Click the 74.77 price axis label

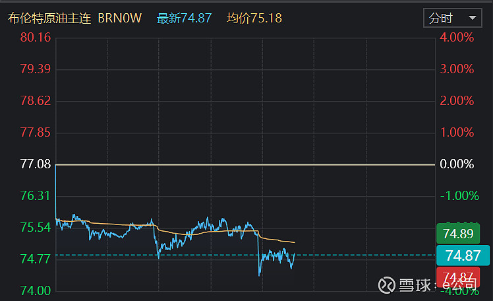pos(36,259)
